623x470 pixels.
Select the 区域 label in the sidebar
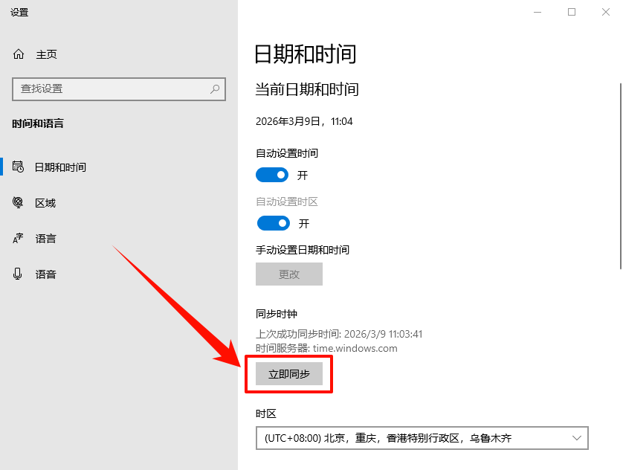point(45,203)
